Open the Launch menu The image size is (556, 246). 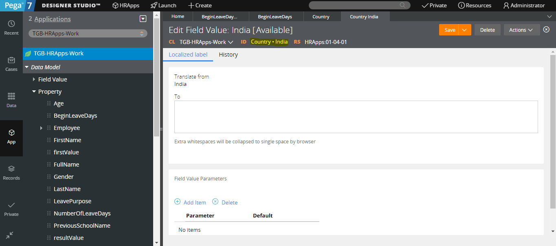tap(163, 5)
